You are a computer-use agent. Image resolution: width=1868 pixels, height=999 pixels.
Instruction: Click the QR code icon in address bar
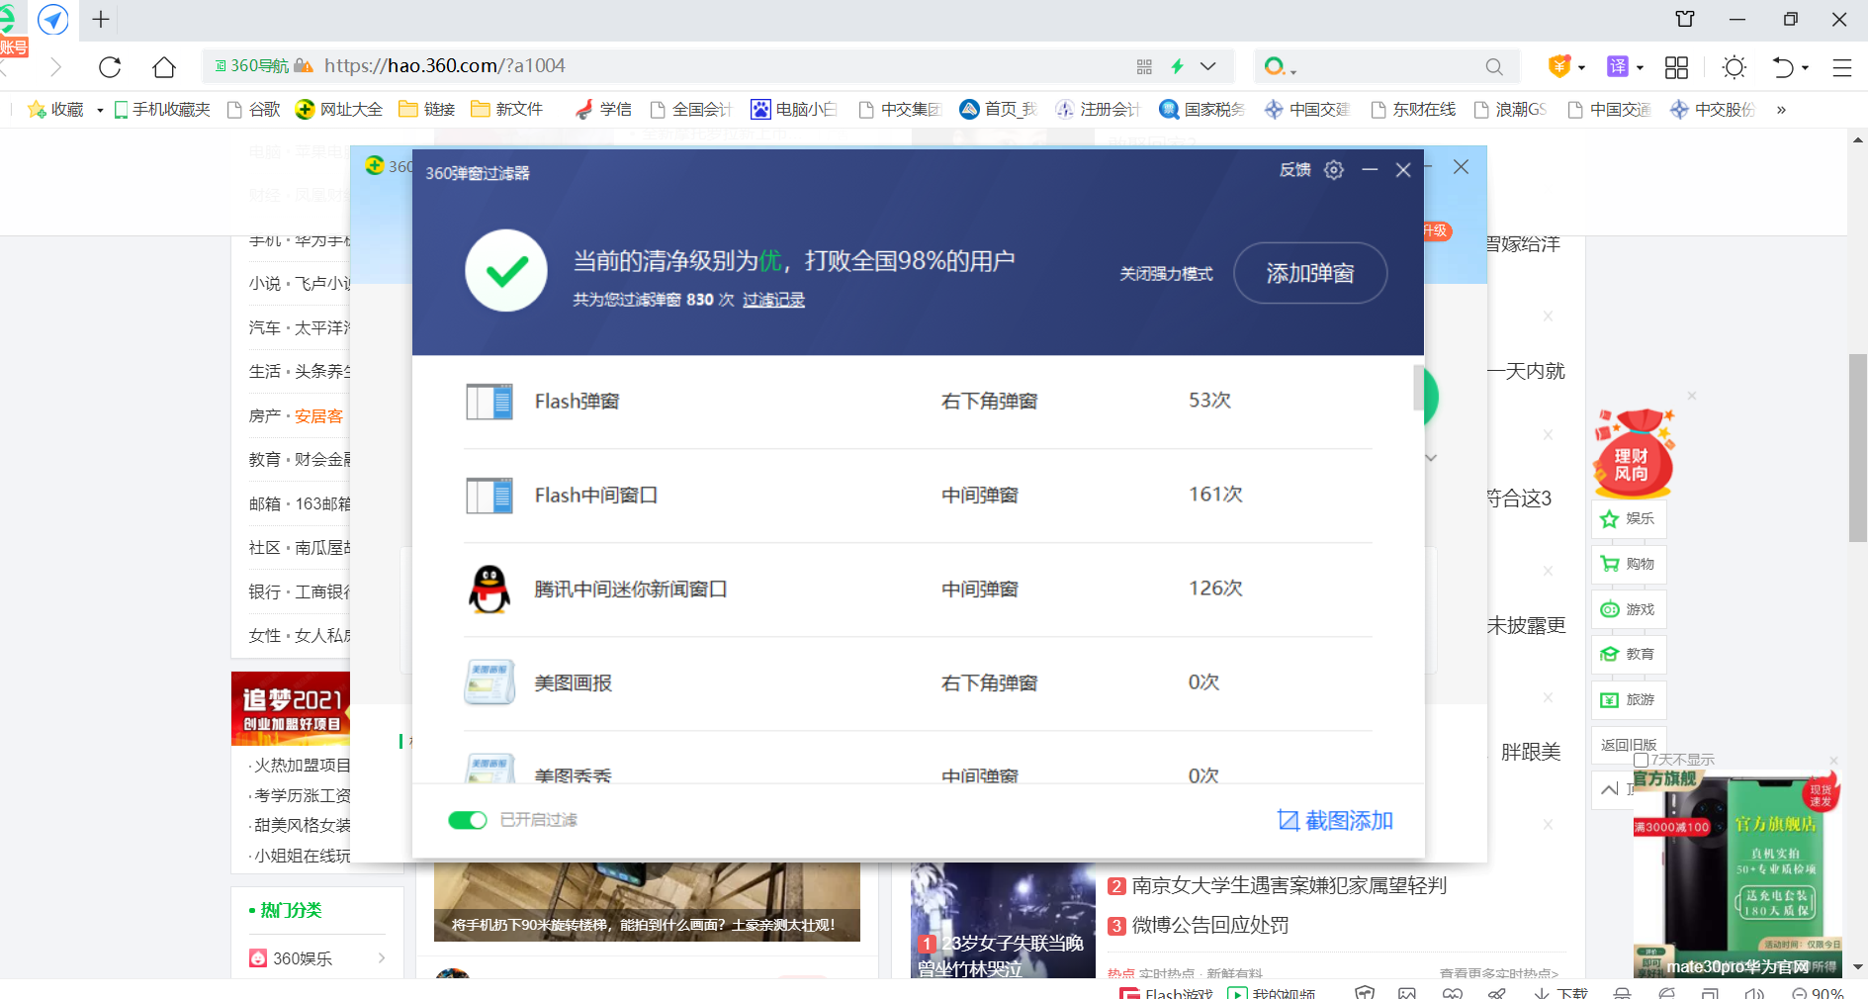click(1144, 66)
